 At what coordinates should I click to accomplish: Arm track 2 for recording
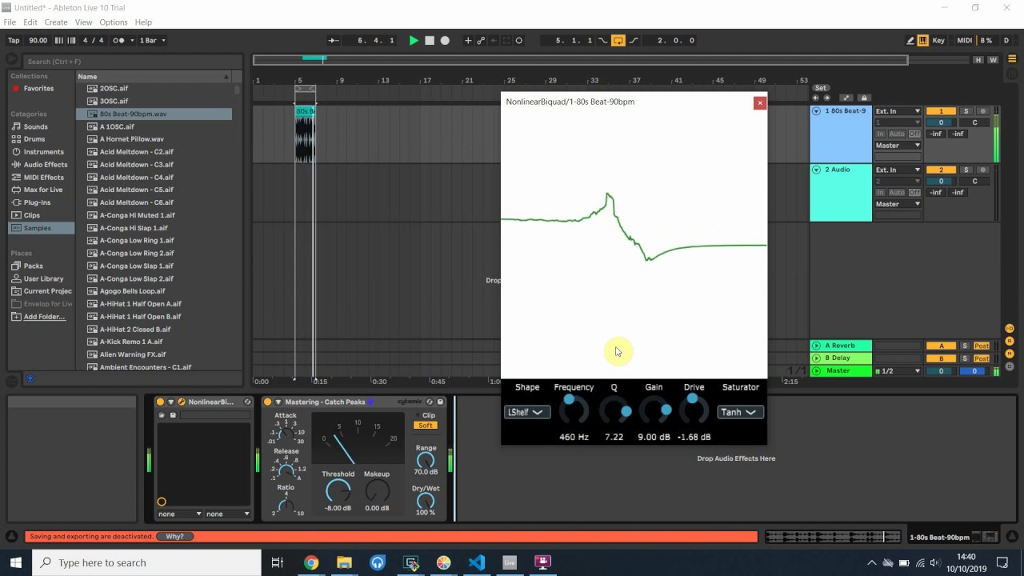pos(983,170)
